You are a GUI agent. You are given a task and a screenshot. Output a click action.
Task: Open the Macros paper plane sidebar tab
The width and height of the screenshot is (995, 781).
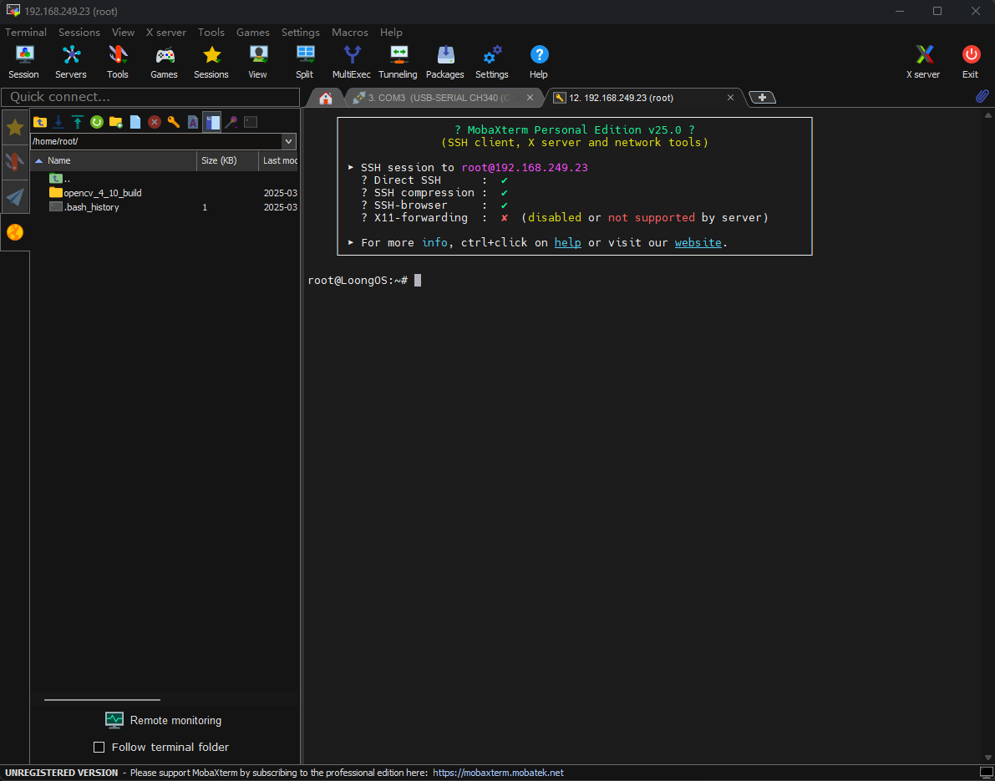click(14, 197)
